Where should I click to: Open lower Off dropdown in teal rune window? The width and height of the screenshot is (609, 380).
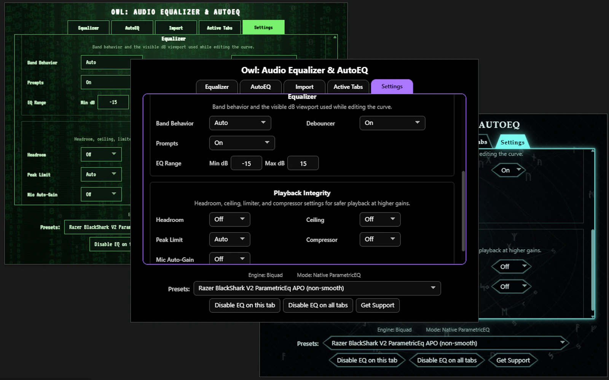click(x=511, y=287)
